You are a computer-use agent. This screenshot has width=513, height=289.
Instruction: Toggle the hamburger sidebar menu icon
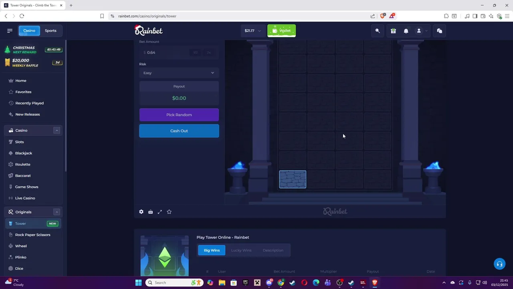[x=10, y=31]
